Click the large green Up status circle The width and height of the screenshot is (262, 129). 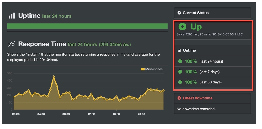pos(182,26)
